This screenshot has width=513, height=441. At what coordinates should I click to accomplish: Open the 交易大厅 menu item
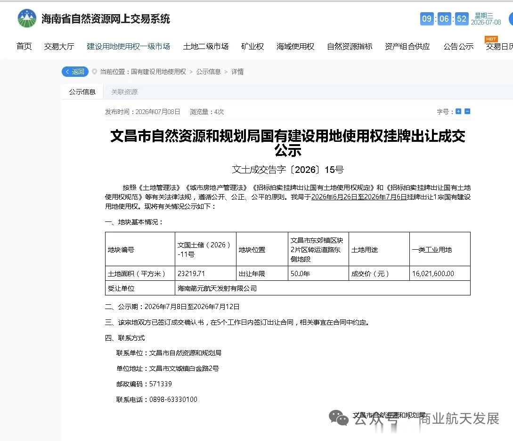point(59,47)
